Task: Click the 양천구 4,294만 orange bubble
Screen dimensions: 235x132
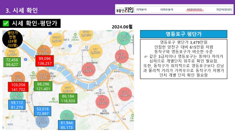Action: [18, 78]
